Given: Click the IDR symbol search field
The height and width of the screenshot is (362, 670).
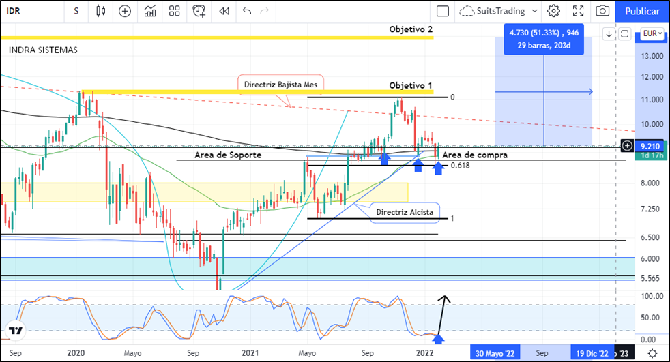Looking at the screenshot, I should (x=27, y=11).
